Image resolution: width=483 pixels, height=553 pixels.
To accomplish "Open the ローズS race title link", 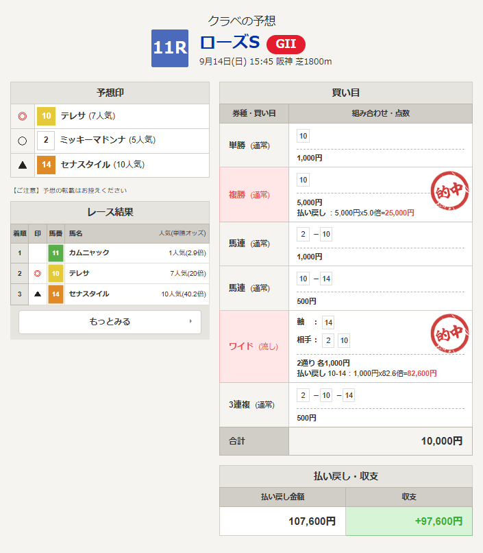I will point(230,43).
